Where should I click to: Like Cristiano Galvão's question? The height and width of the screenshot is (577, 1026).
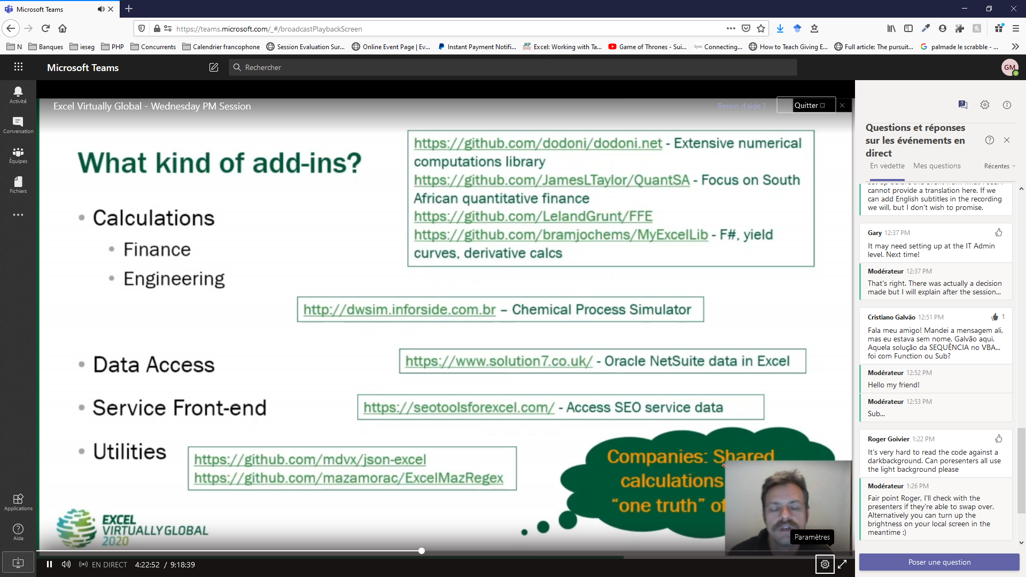point(995,317)
